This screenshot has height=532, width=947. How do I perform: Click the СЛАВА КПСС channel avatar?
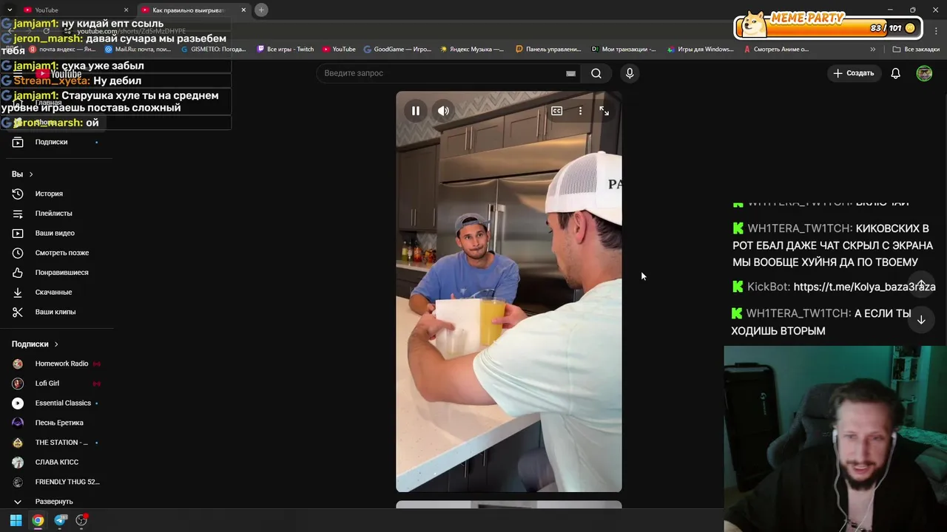(x=18, y=462)
